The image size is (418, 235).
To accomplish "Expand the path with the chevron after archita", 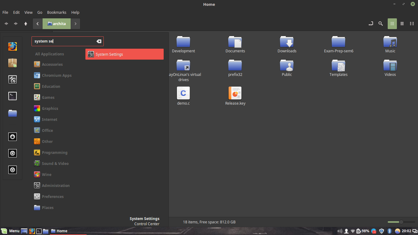I will tap(75, 24).
